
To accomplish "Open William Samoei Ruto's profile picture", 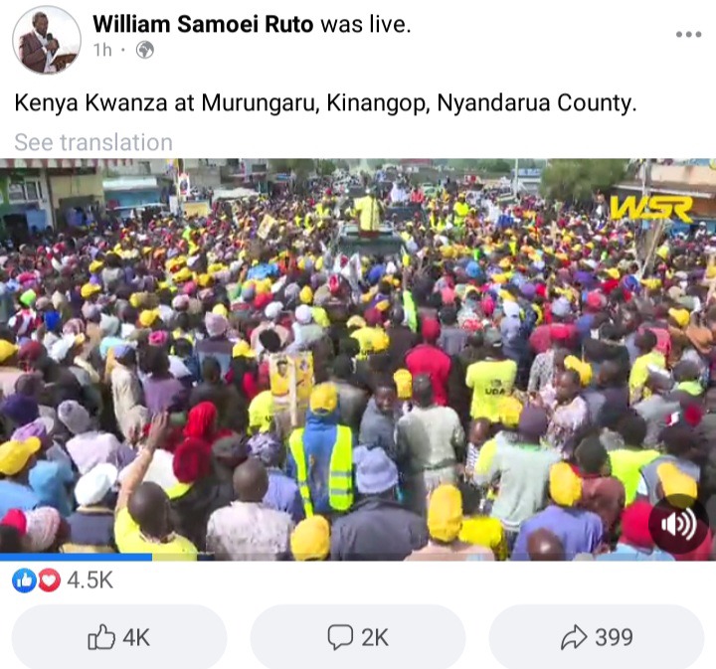I will (x=47, y=40).
